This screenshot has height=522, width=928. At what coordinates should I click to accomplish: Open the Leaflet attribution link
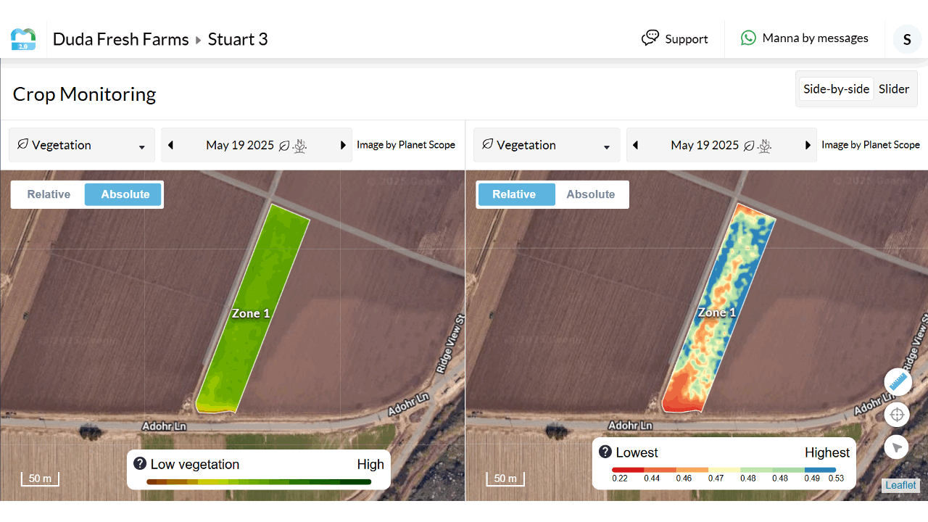click(900, 485)
